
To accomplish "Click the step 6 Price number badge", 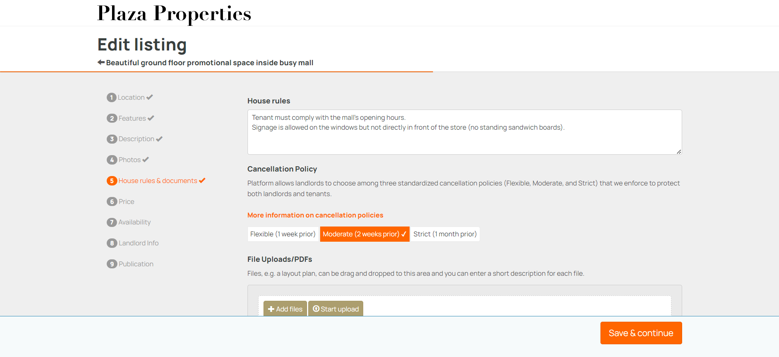I will (112, 201).
